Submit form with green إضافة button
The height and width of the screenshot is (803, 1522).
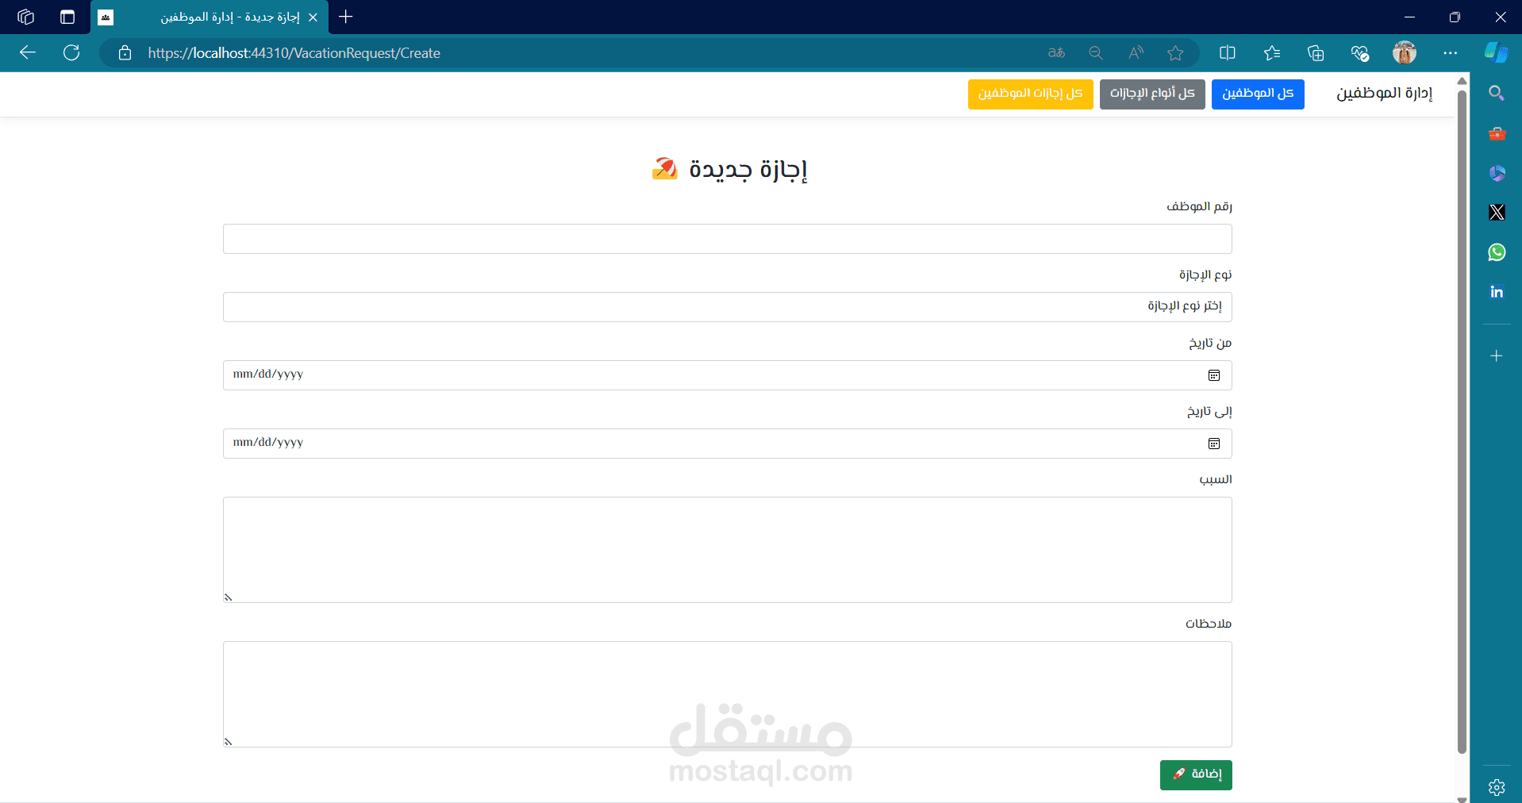coord(1196,774)
